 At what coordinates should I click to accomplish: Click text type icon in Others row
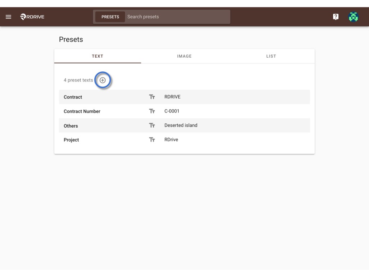tap(152, 125)
